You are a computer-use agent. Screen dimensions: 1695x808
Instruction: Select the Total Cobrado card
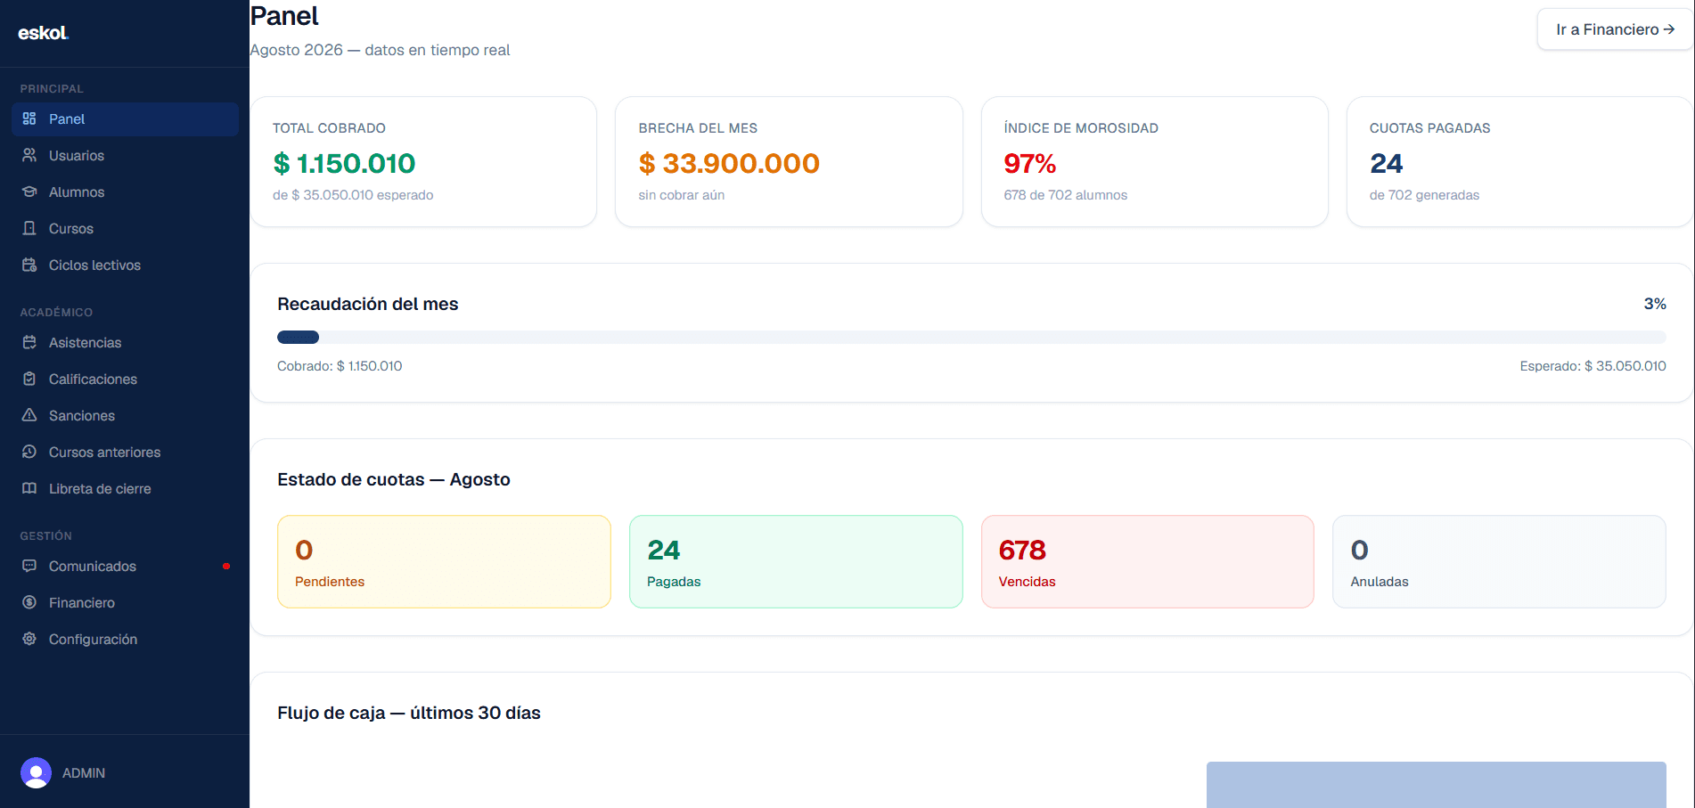(x=423, y=161)
